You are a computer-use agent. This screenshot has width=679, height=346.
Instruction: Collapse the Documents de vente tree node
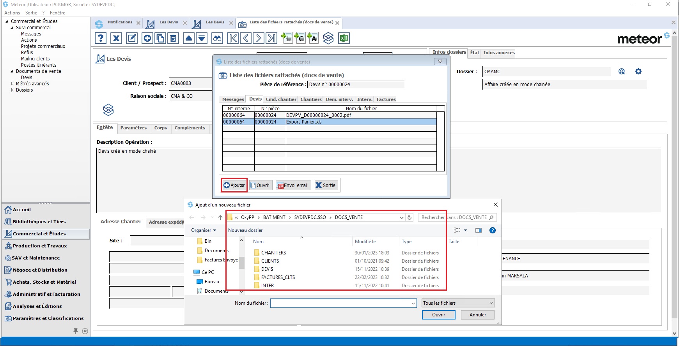(12, 71)
